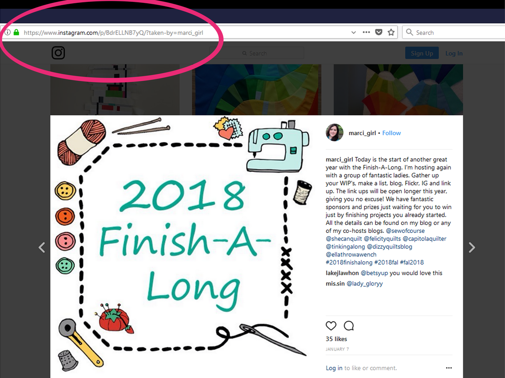Click the marci_girl profile picture

click(334, 132)
